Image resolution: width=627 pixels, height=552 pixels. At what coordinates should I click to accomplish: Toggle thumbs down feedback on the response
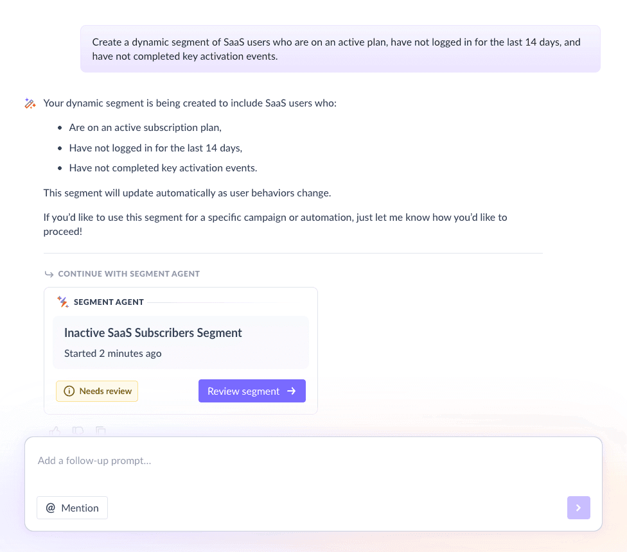(78, 431)
